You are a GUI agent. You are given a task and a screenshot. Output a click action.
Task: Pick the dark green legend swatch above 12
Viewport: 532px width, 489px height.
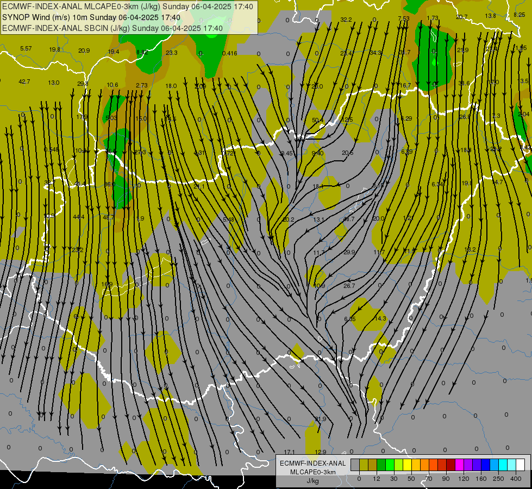click(x=381, y=465)
